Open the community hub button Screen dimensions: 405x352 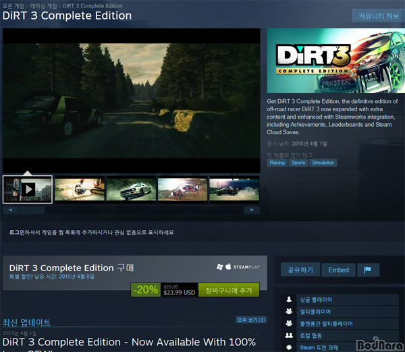pos(379,16)
